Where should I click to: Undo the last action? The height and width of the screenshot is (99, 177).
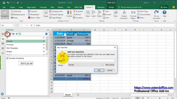point(8,3)
